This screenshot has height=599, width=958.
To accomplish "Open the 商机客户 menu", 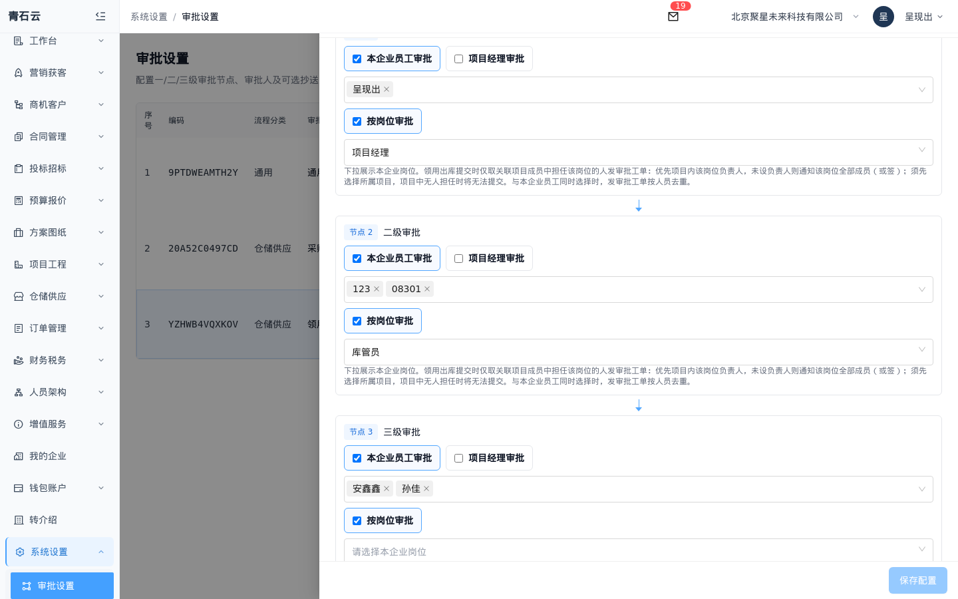I will (59, 104).
